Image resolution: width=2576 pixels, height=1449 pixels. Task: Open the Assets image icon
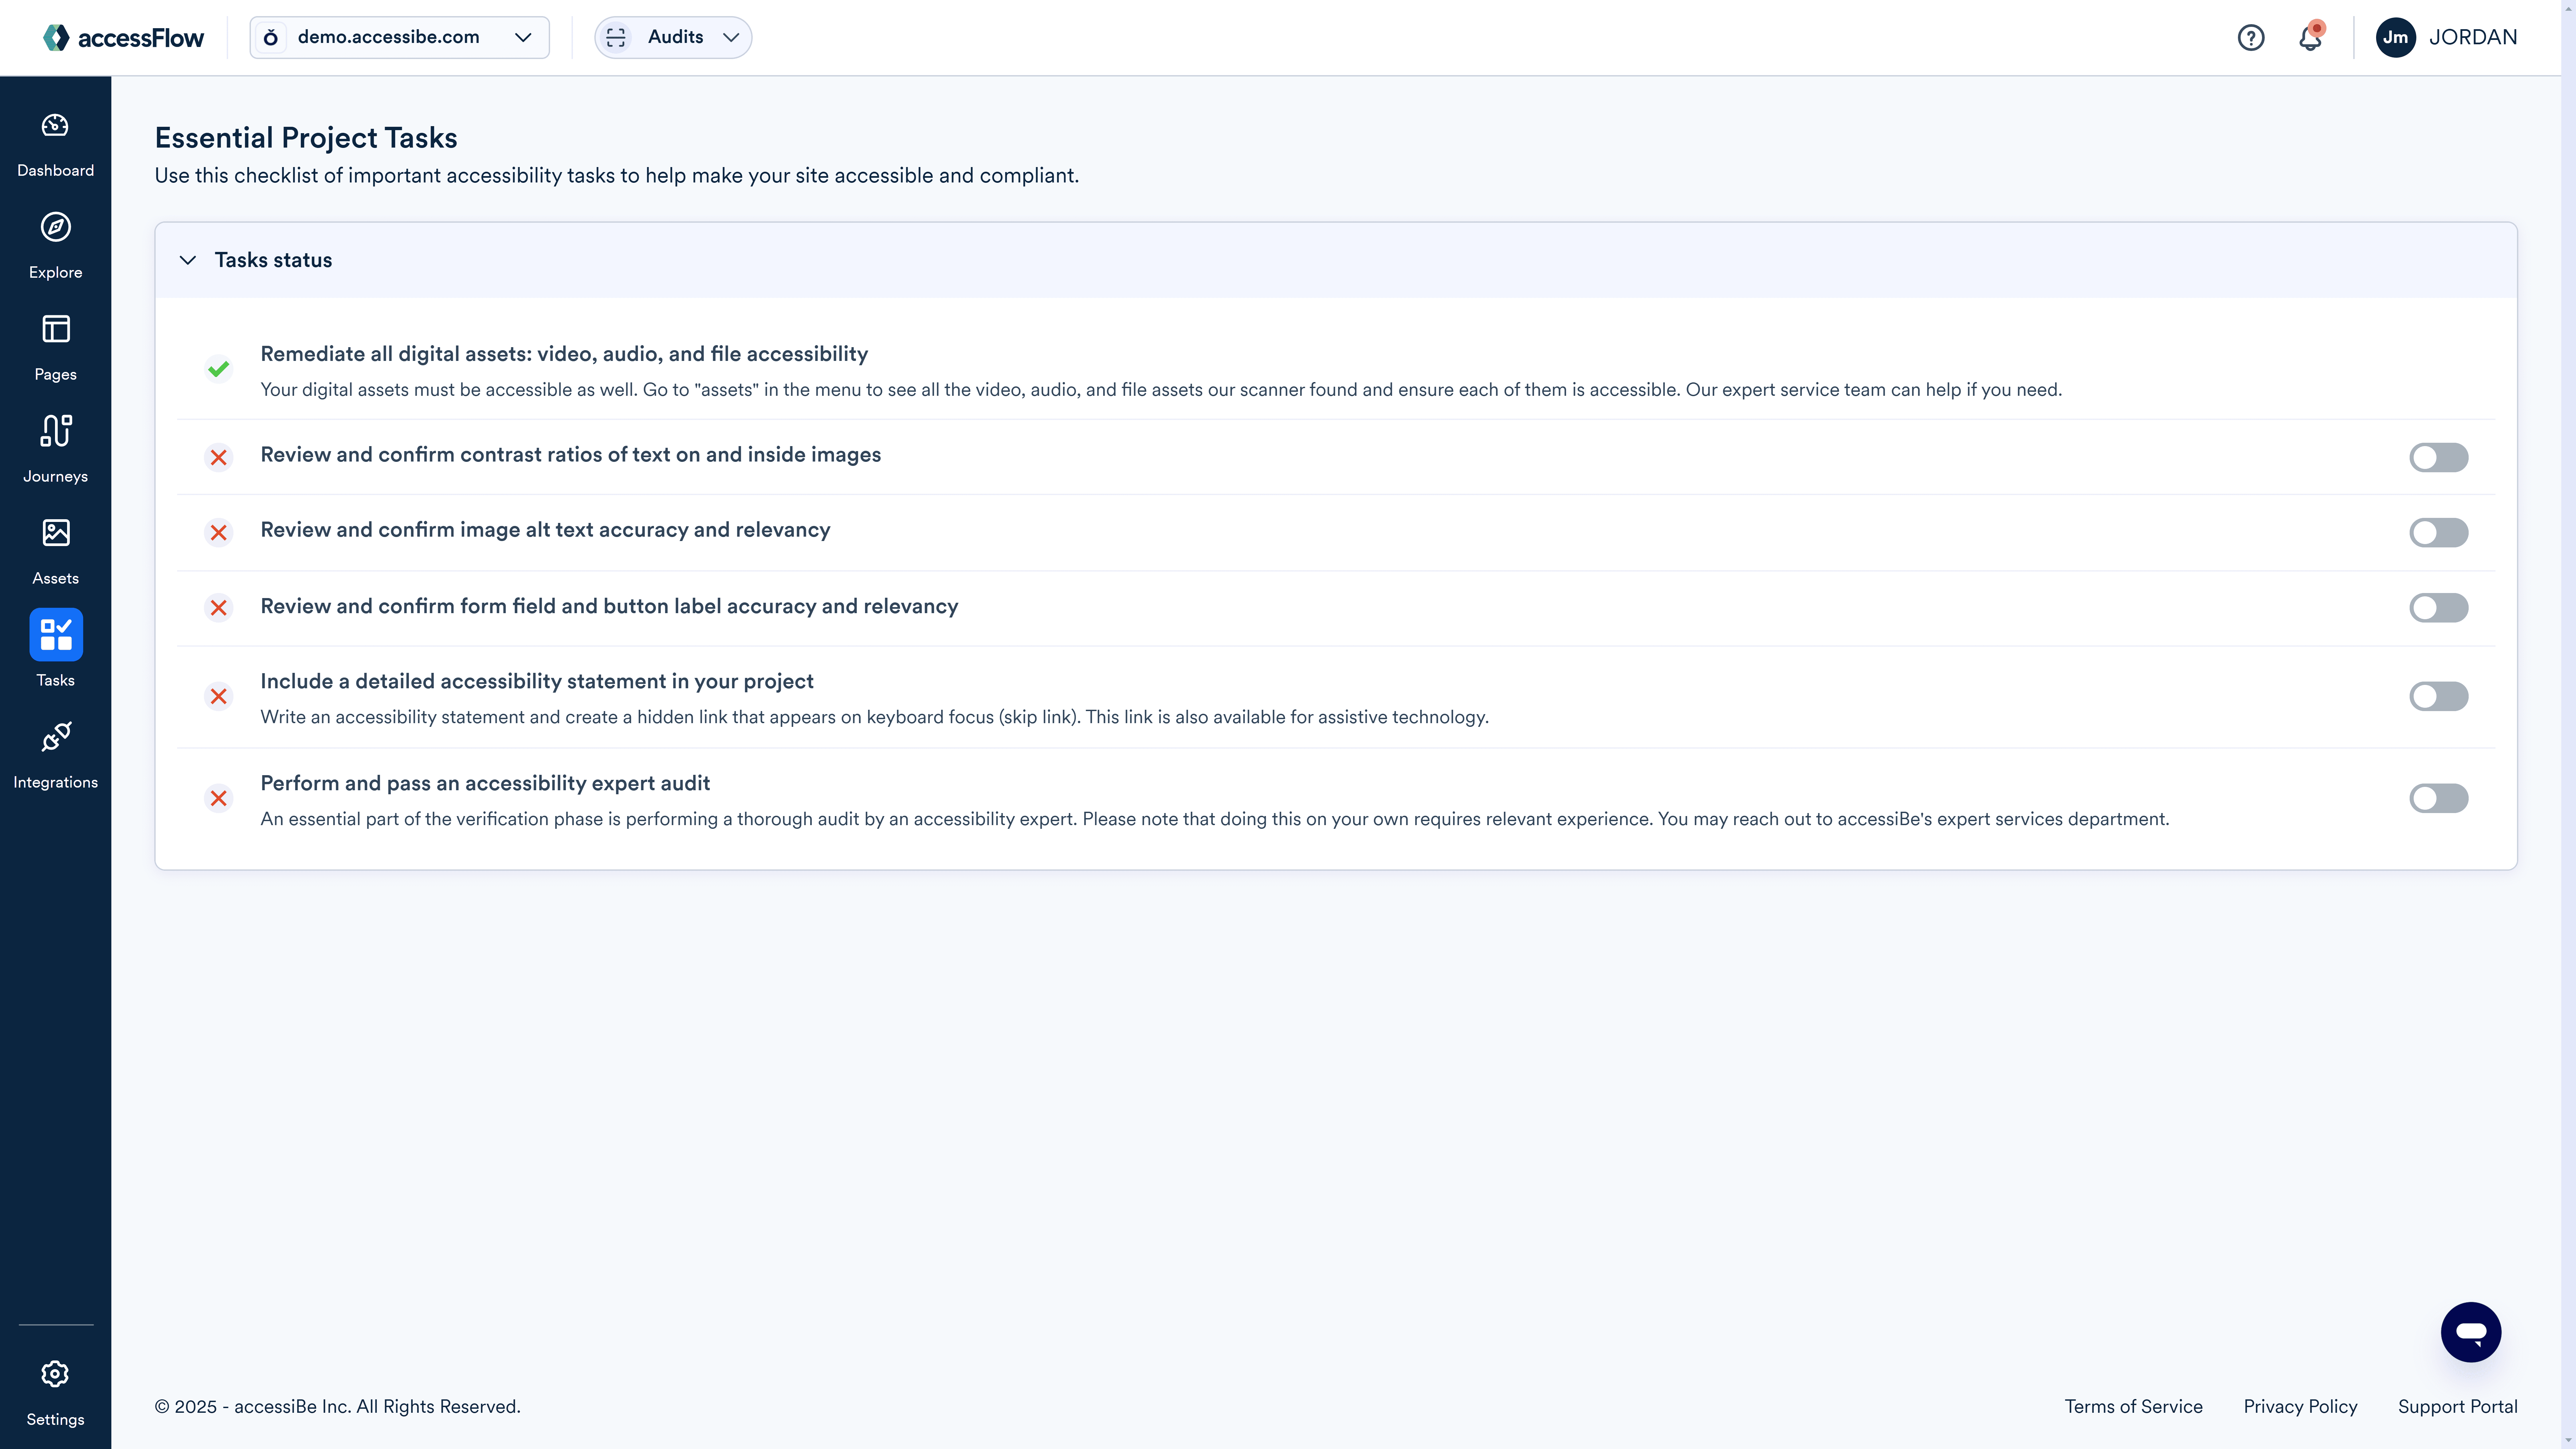(x=56, y=533)
